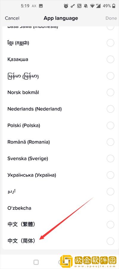The width and height of the screenshot is (119, 269).
Task: Tap the square recent apps navigation icon
Action: (36, 262)
